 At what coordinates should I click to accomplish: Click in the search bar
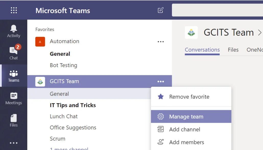tap(217, 10)
